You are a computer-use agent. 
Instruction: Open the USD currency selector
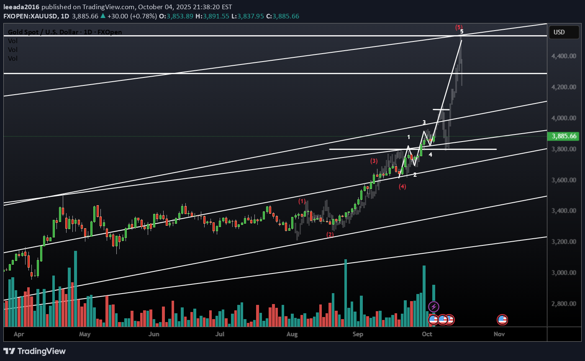(x=559, y=32)
